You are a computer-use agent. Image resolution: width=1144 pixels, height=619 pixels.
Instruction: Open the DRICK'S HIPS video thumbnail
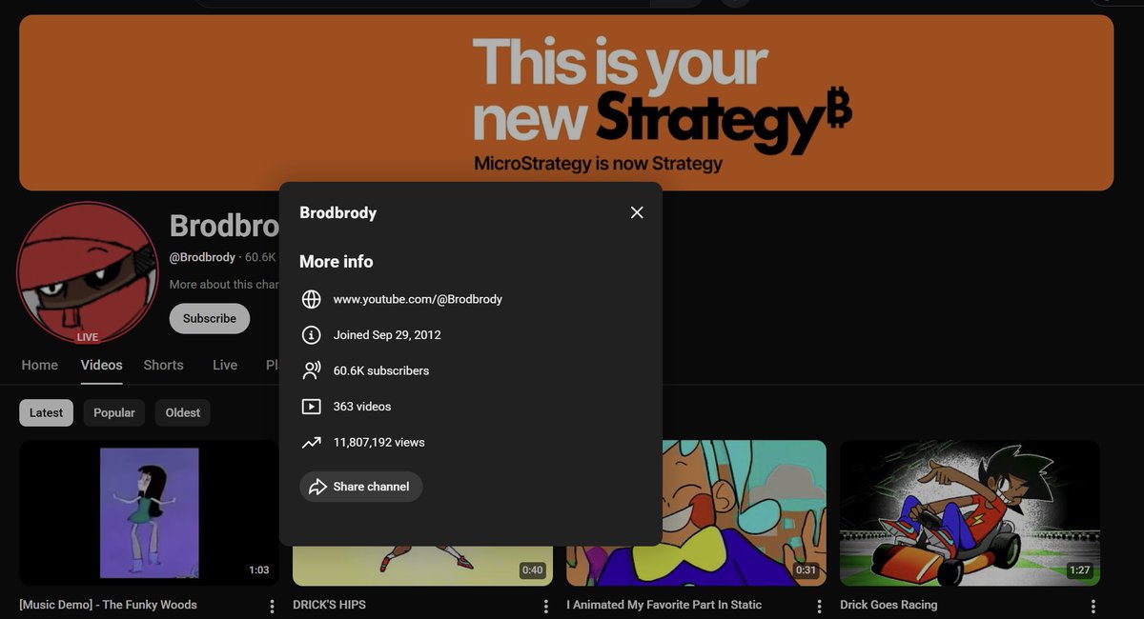(422, 566)
